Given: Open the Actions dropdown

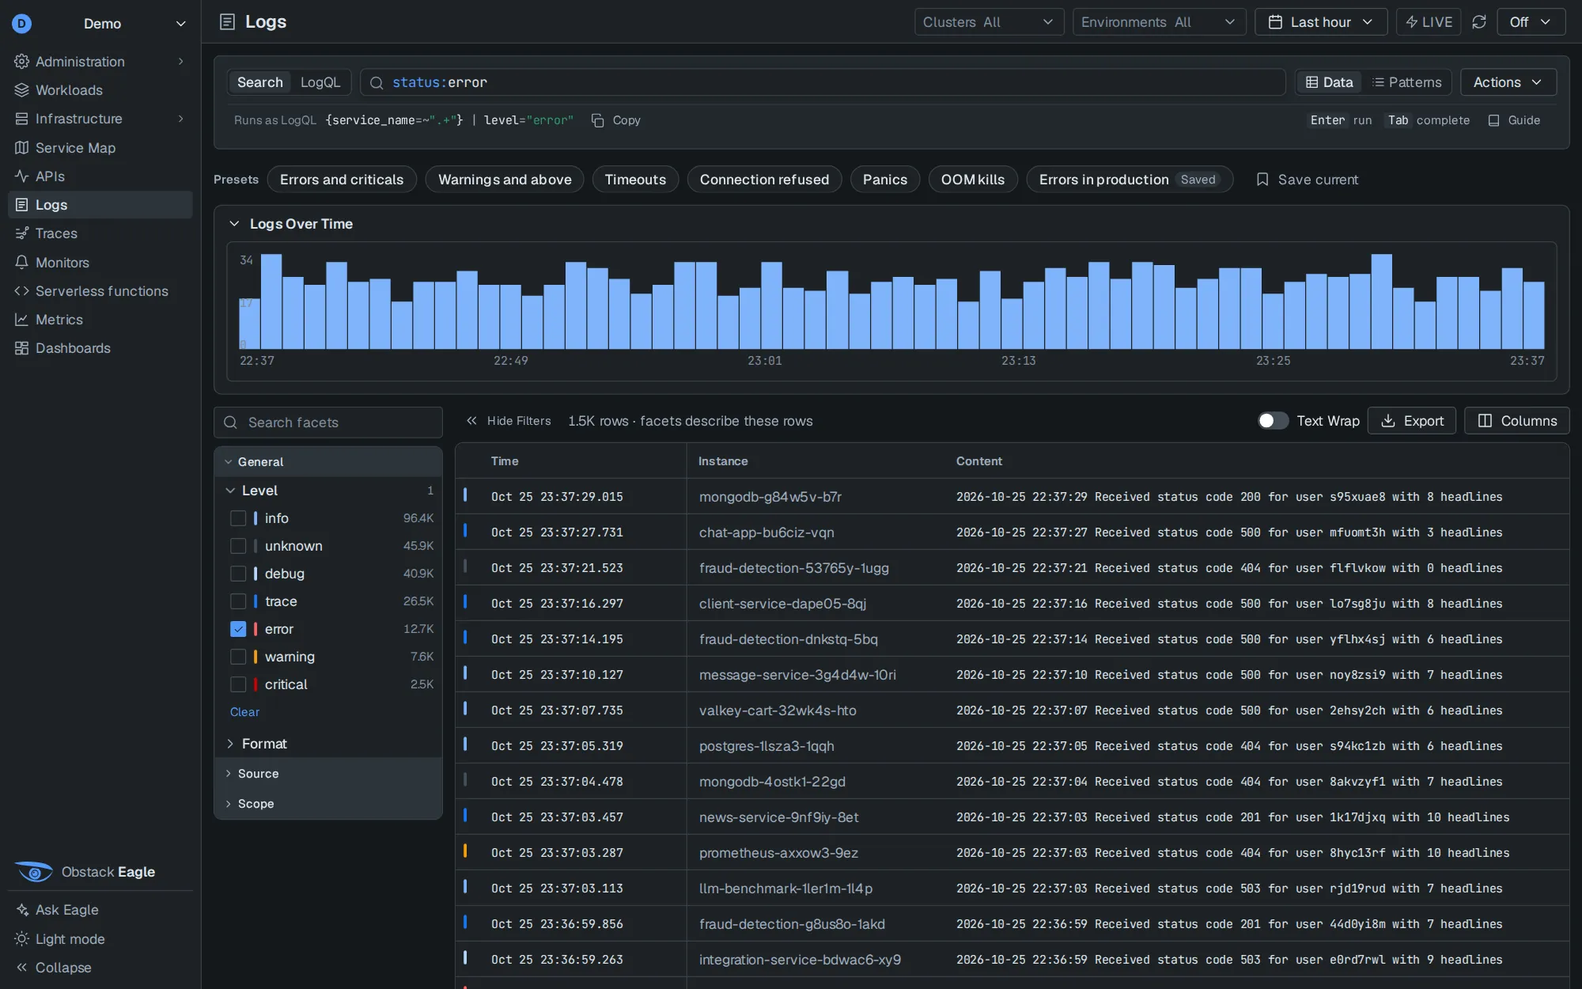Looking at the screenshot, I should coord(1508,82).
